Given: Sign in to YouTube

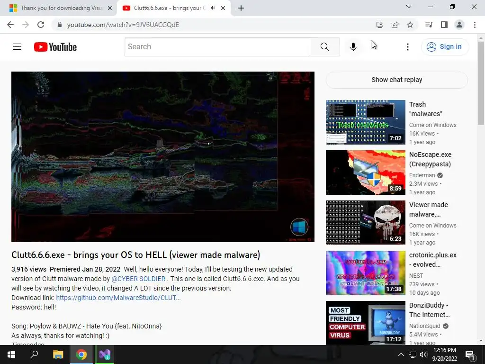Looking at the screenshot, I should 445,47.
